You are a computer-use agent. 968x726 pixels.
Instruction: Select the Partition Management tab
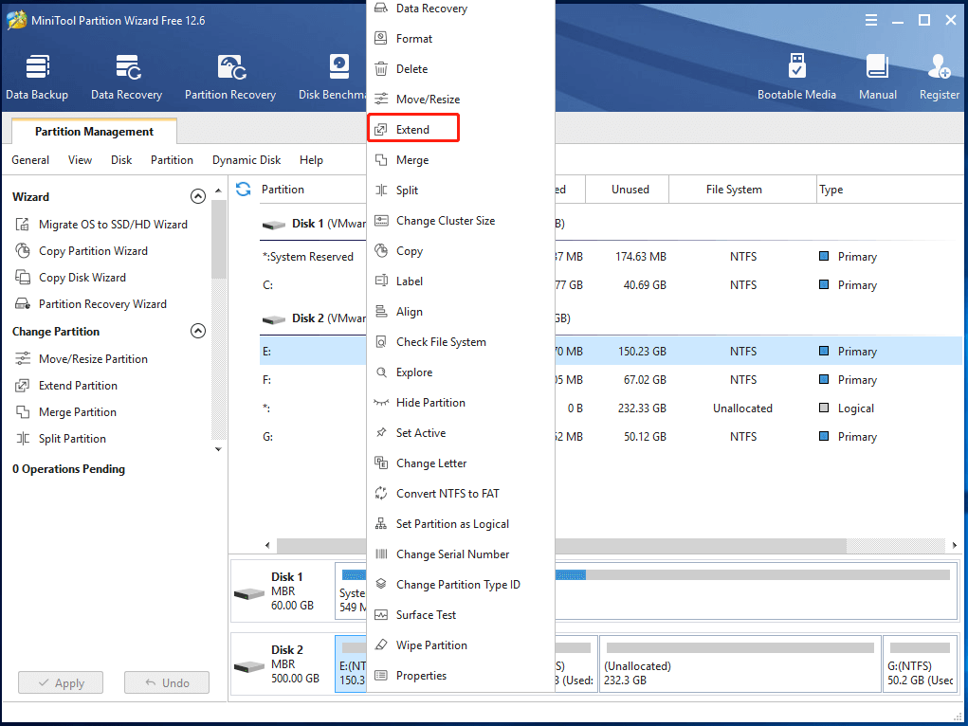tap(94, 132)
